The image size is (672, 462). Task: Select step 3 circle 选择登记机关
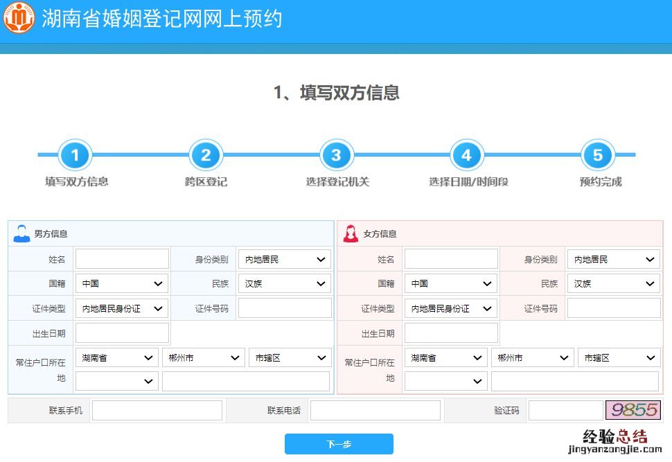point(336,155)
